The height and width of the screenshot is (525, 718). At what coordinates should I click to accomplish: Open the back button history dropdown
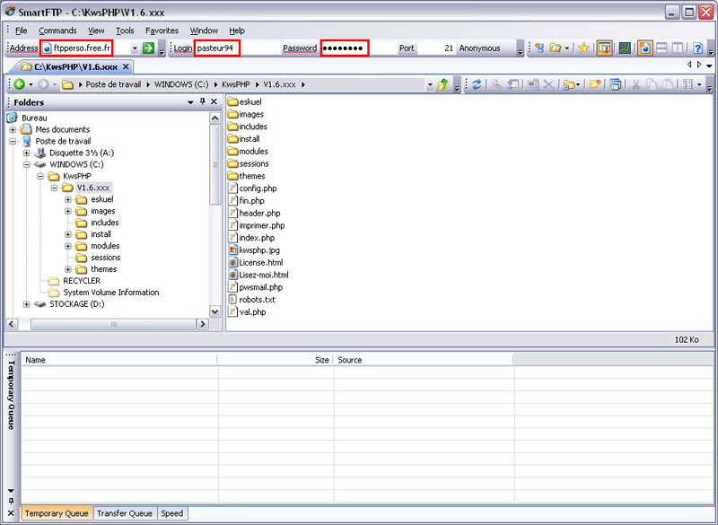pyautogui.click(x=31, y=84)
